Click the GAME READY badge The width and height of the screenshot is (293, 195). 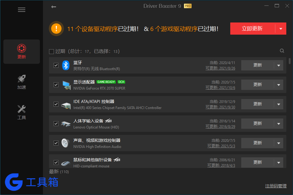click(x=106, y=82)
